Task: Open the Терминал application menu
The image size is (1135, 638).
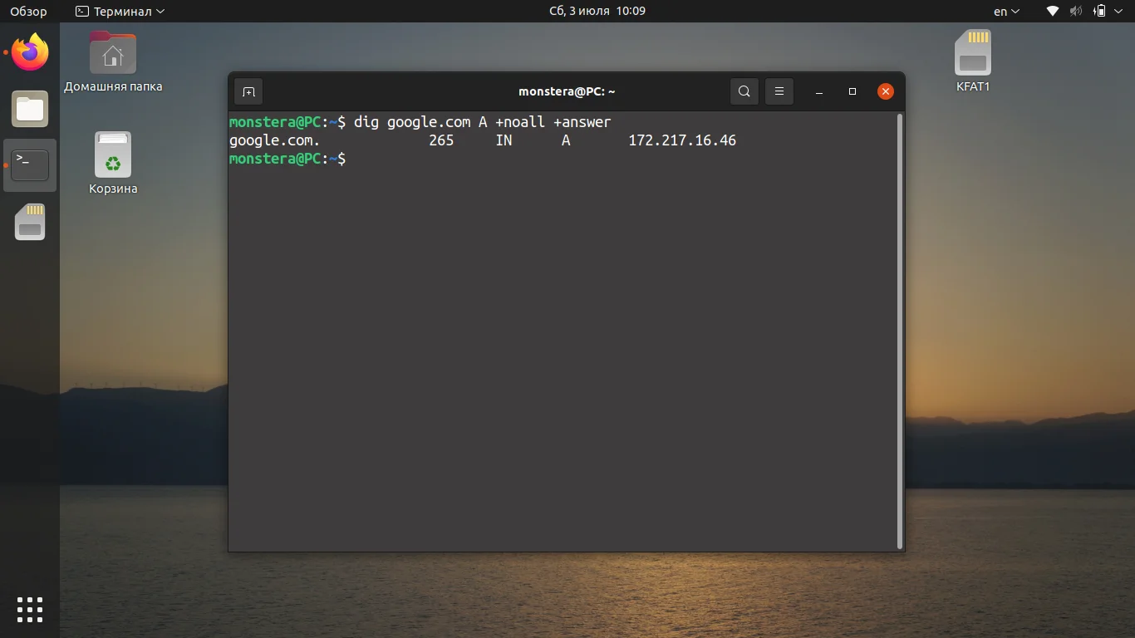Action: (x=116, y=11)
